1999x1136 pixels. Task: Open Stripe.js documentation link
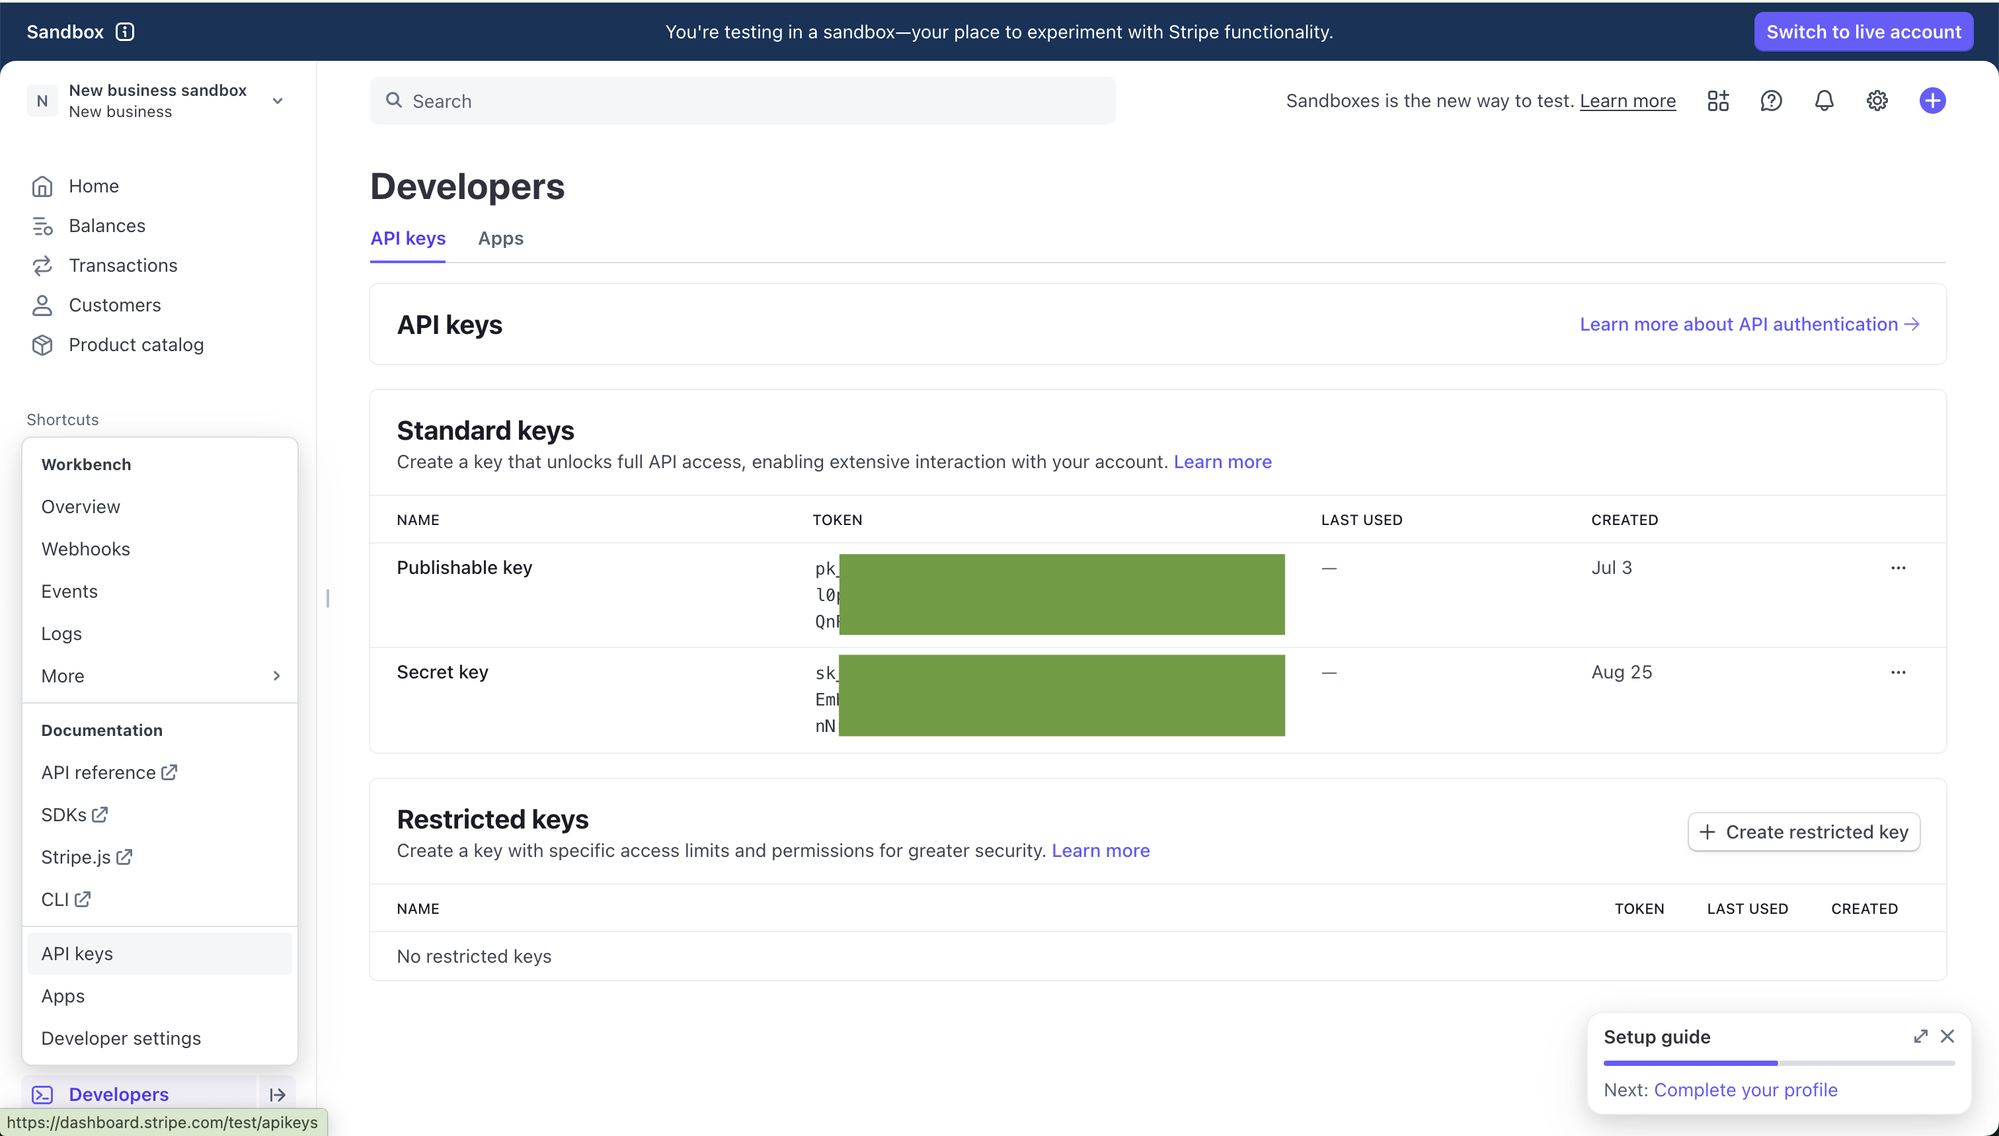[87, 857]
